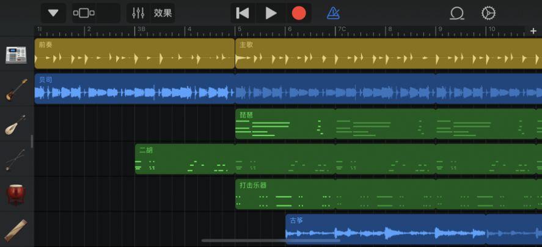
Task: Toggle the metronome on or off
Action: tap(333, 13)
